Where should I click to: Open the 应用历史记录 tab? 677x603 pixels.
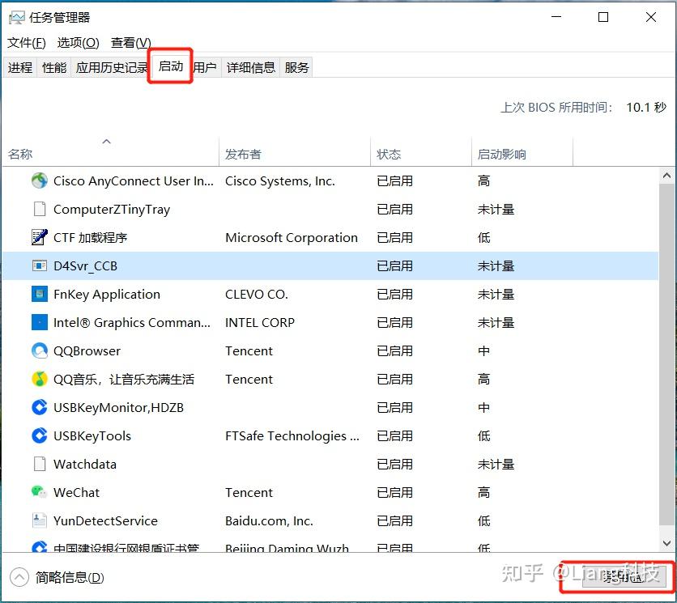click(x=112, y=67)
